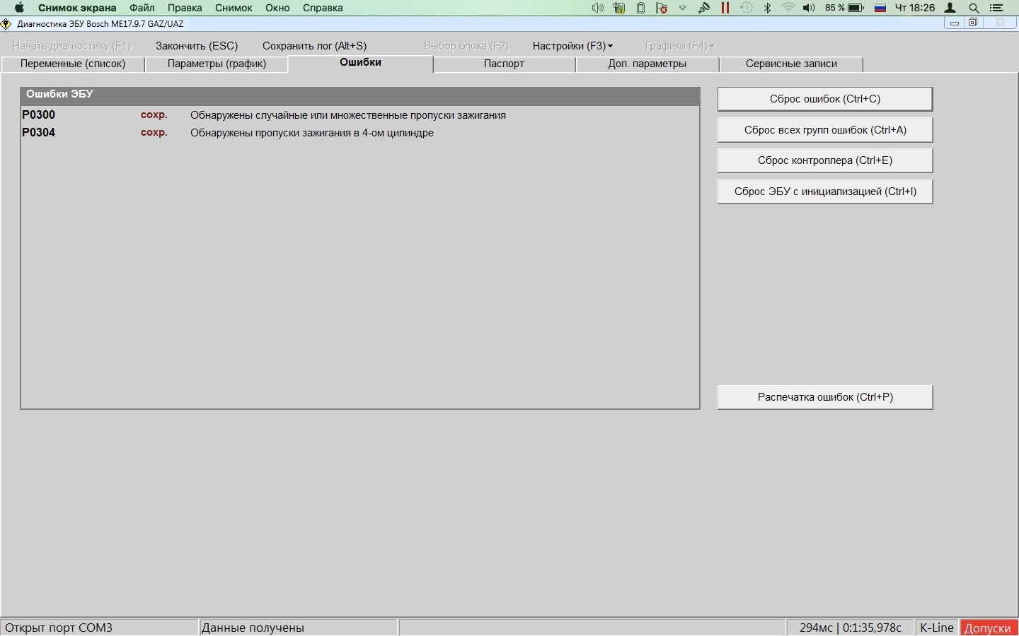The width and height of the screenshot is (1019, 636).
Task: Click the network device icon with warning
Action: coord(619,8)
